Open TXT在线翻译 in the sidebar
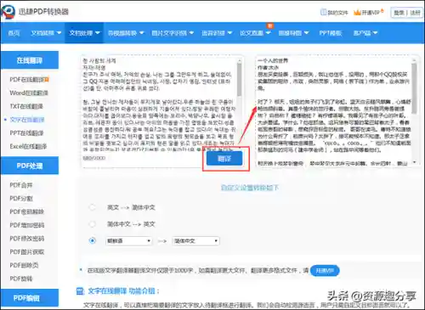425x310 pixels. [26, 106]
